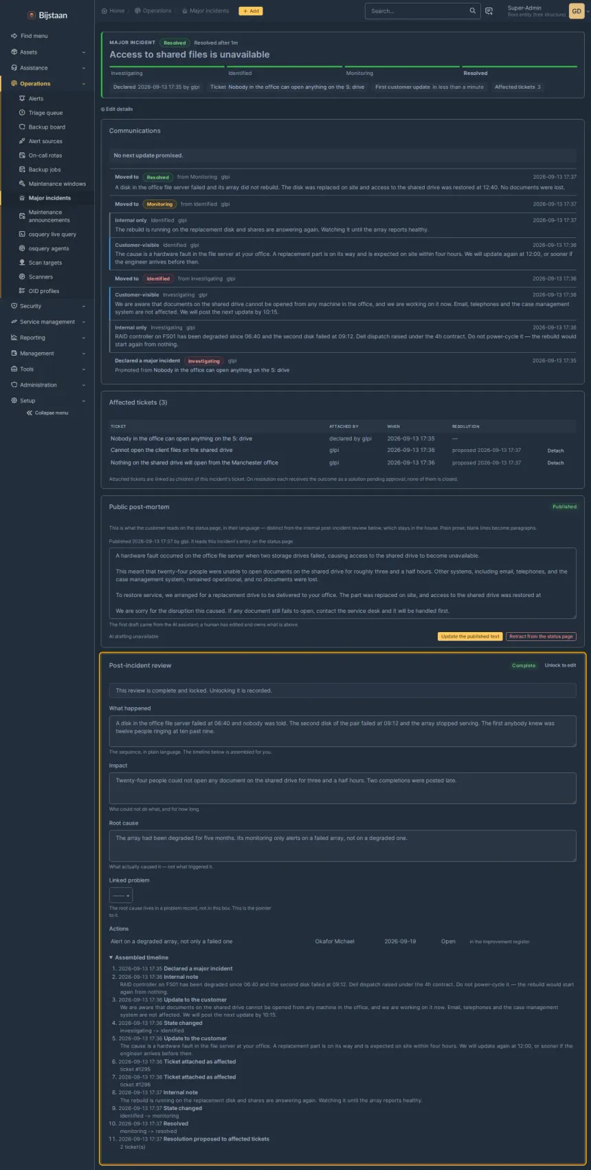Image resolution: width=591 pixels, height=1170 pixels.
Task: Select Major incidents in the sidebar
Action: [x=49, y=198]
